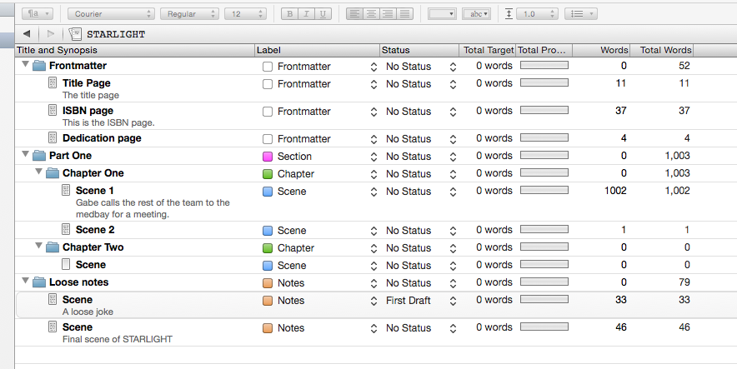Image resolution: width=737 pixels, height=369 pixels.
Task: Click the STARLIGHT header document icon
Action: click(x=76, y=34)
